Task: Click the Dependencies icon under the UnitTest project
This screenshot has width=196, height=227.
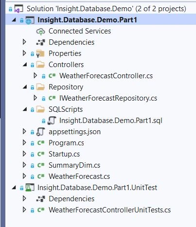Action: point(40,199)
